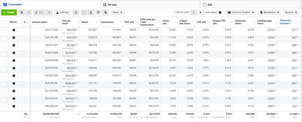This screenshot has height=122, width=302.
Task: Open the Rules dropdown menu
Action: (117, 13)
